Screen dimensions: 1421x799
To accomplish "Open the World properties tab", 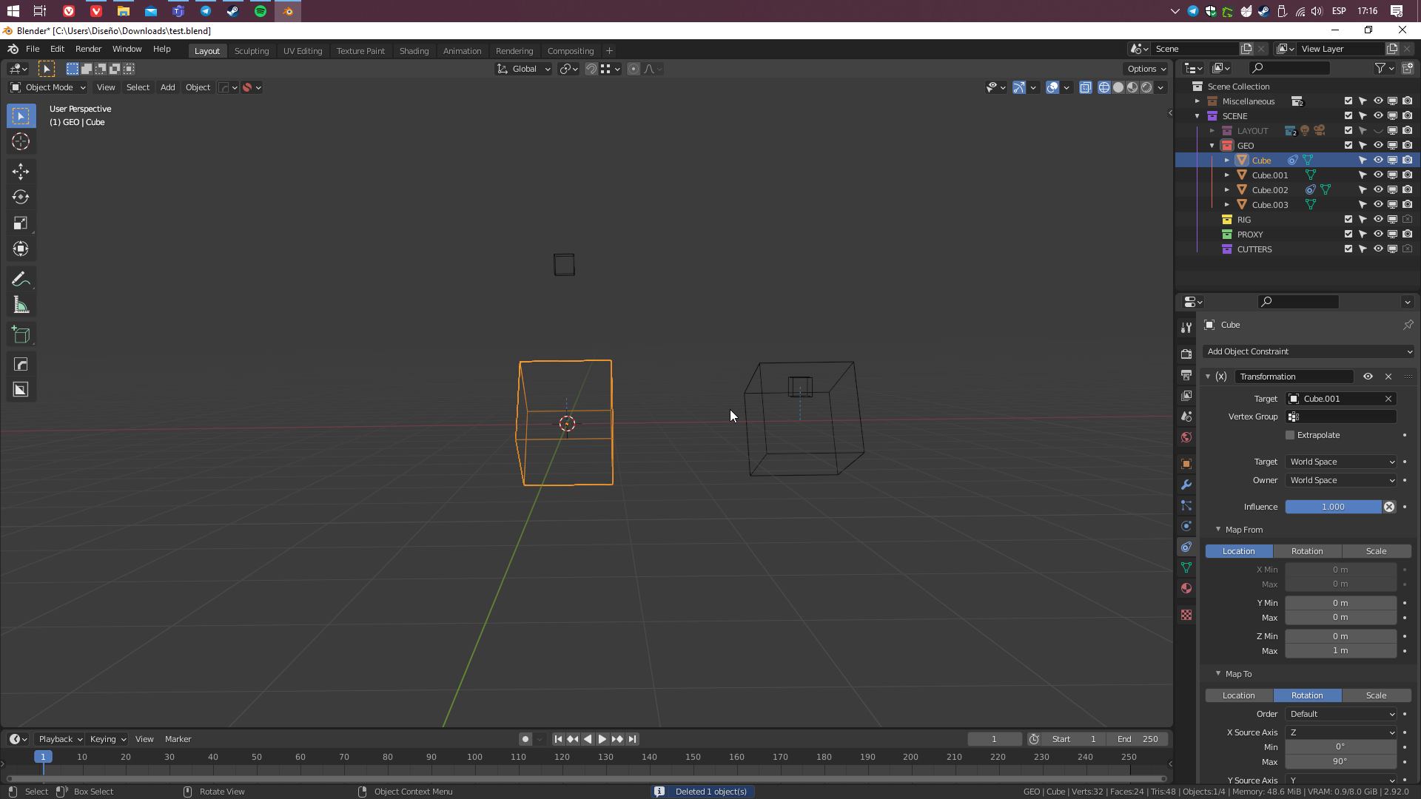I will coord(1186,437).
